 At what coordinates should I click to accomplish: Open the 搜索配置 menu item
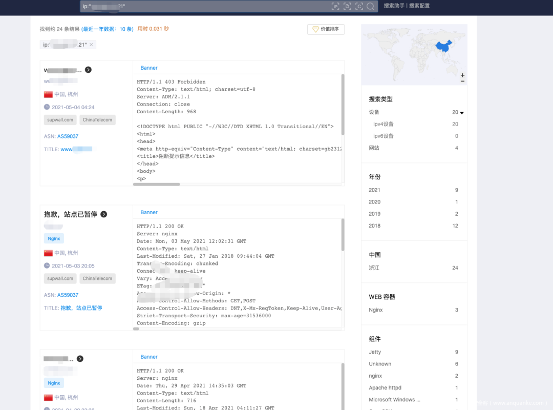click(x=420, y=6)
